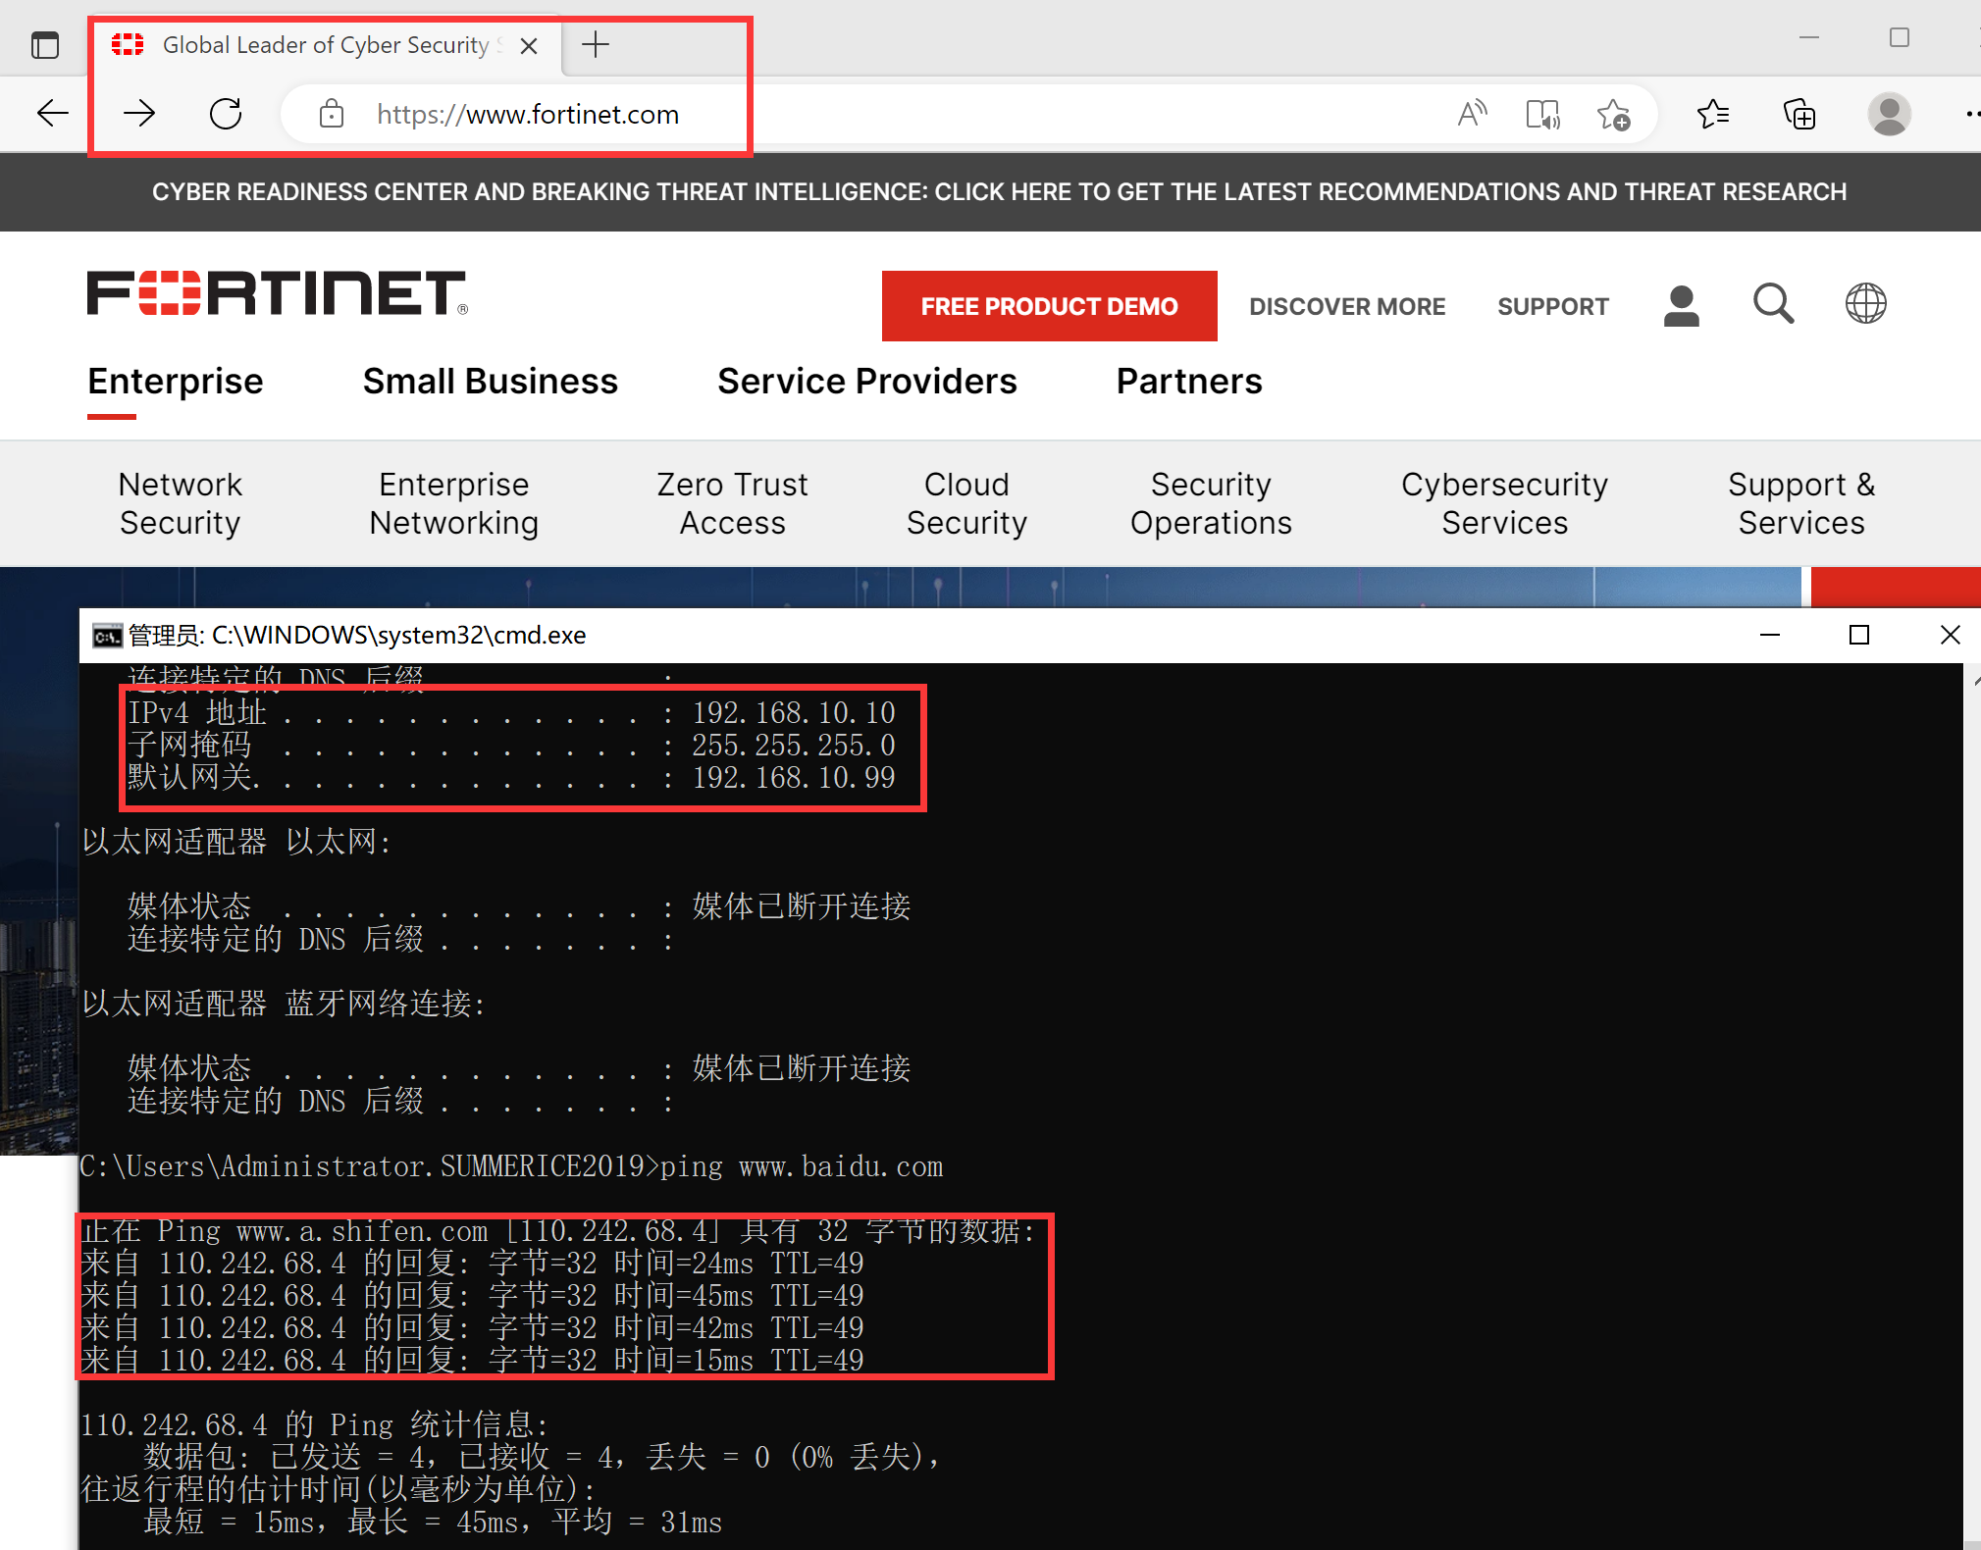This screenshot has width=1981, height=1550.
Task: Select the Small Business tab
Action: tap(490, 381)
